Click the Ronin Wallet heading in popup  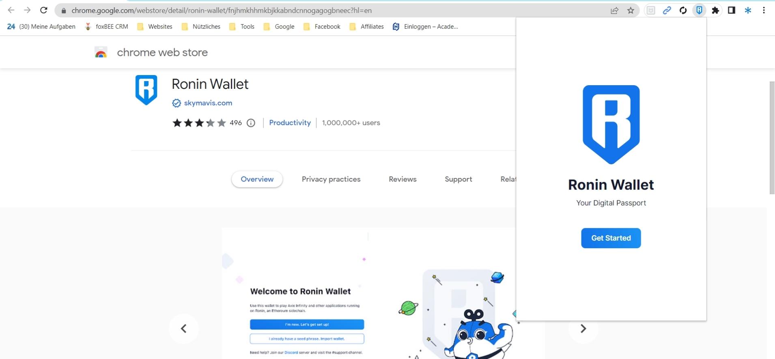611,185
